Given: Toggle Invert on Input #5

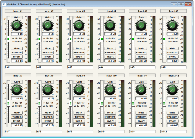Looking at the screenshot, I should (141, 57).
